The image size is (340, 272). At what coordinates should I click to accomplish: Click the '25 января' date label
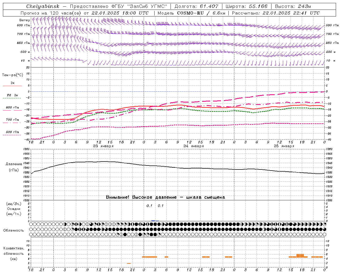(284, 146)
